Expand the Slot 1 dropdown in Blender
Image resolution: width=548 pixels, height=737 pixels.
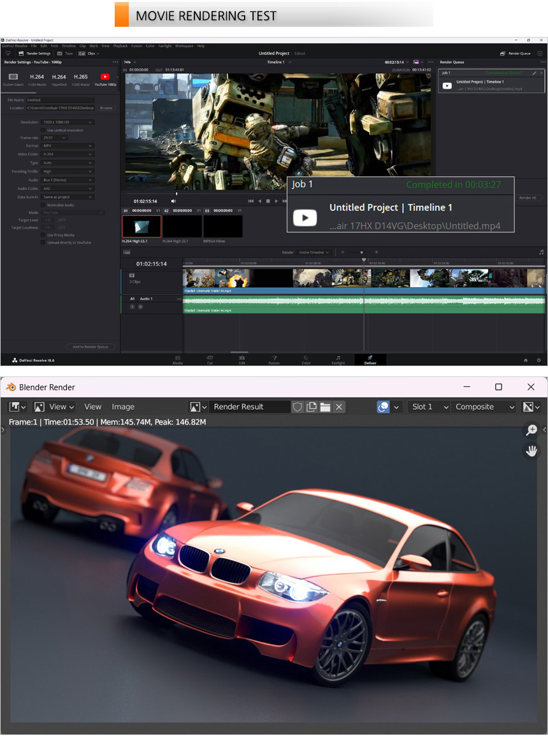click(428, 407)
